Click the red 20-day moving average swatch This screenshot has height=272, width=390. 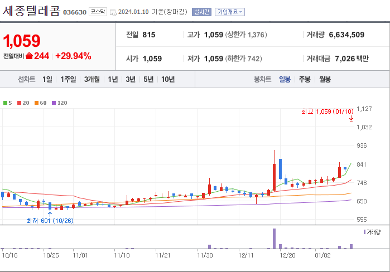point(19,103)
